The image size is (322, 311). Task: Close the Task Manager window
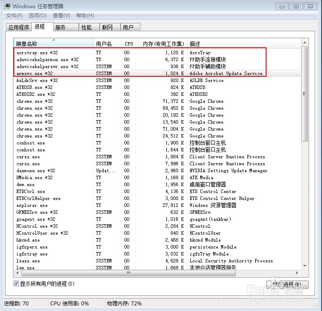[x=310, y=7]
